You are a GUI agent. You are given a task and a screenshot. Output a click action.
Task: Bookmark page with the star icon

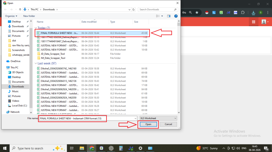(197, 12)
